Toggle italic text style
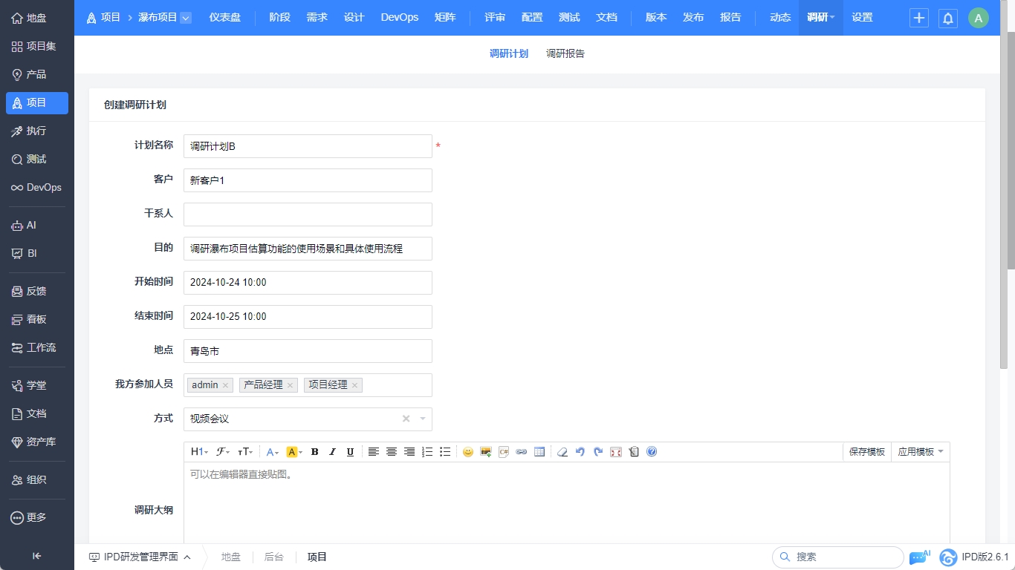Screen dimensions: 1015x570 point(332,452)
